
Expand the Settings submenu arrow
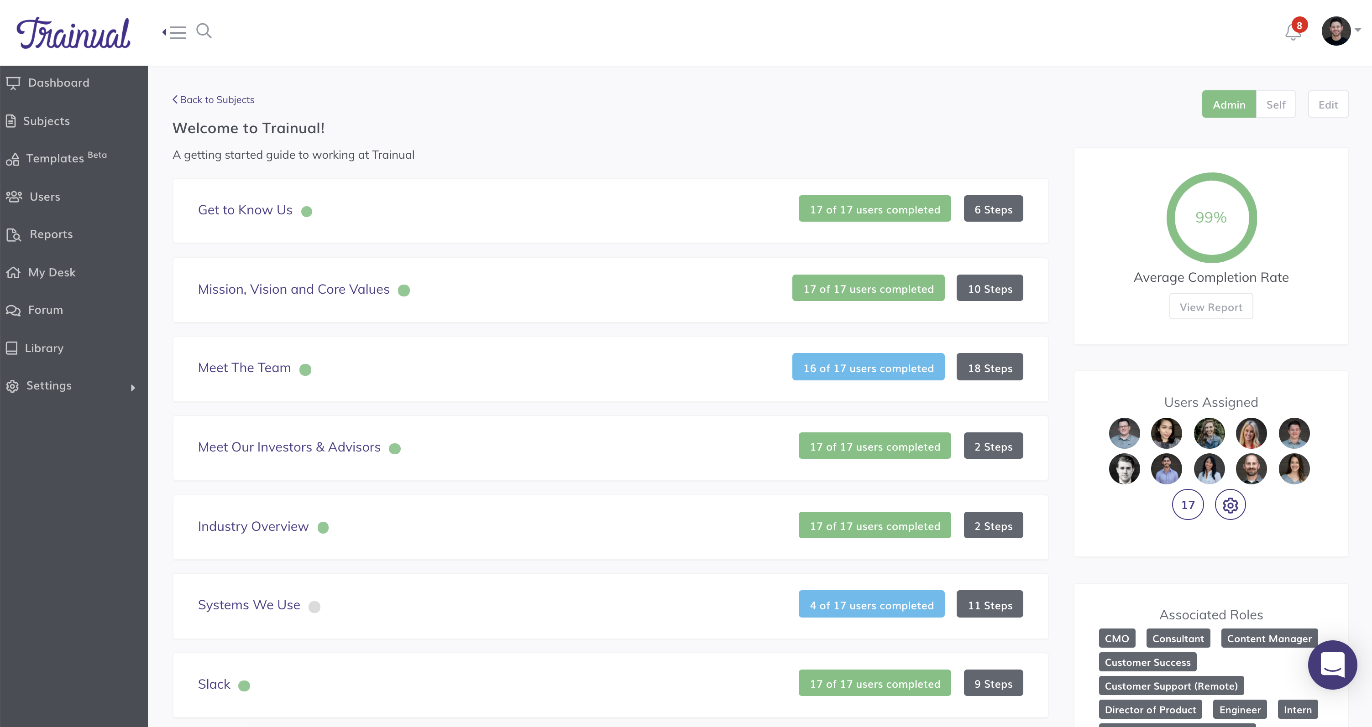coord(133,388)
